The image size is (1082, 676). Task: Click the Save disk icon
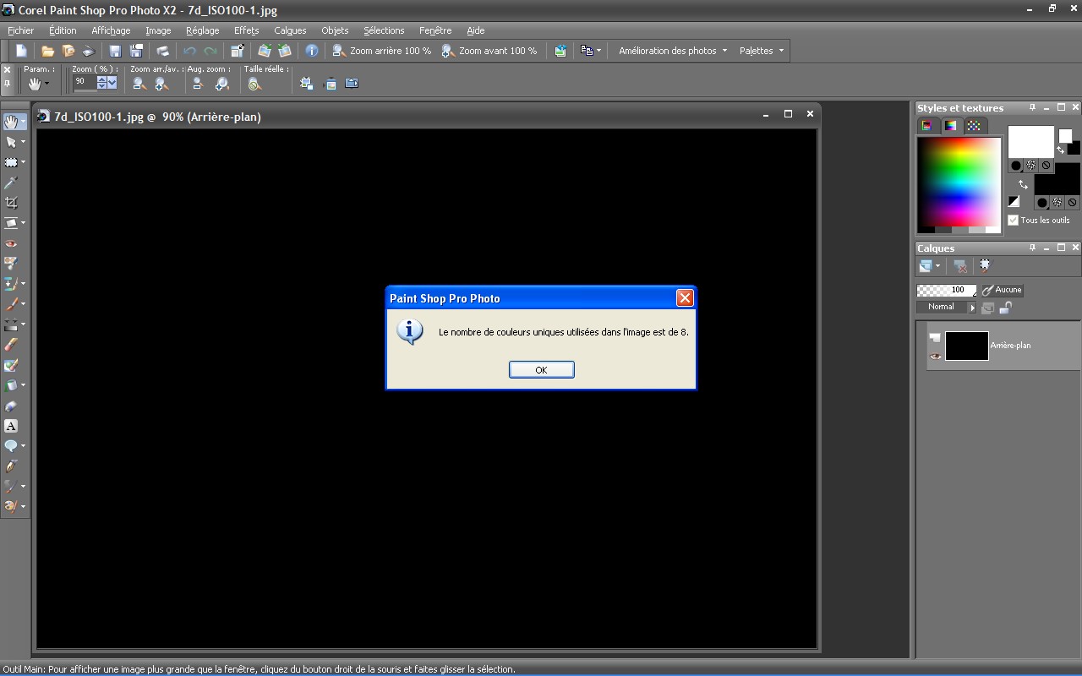(115, 51)
